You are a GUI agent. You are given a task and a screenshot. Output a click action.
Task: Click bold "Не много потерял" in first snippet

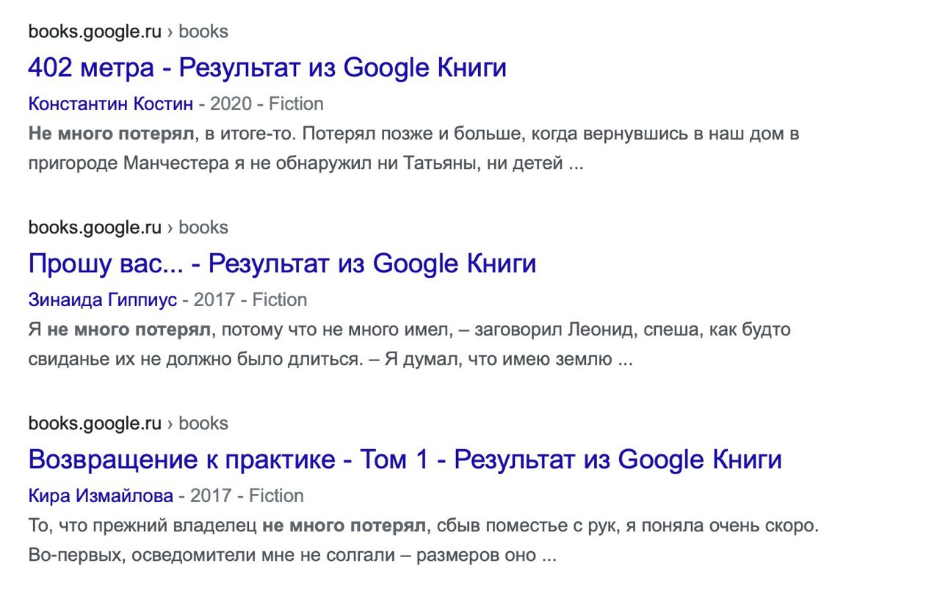click(x=112, y=134)
